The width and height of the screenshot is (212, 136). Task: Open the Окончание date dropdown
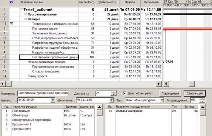point(111,100)
